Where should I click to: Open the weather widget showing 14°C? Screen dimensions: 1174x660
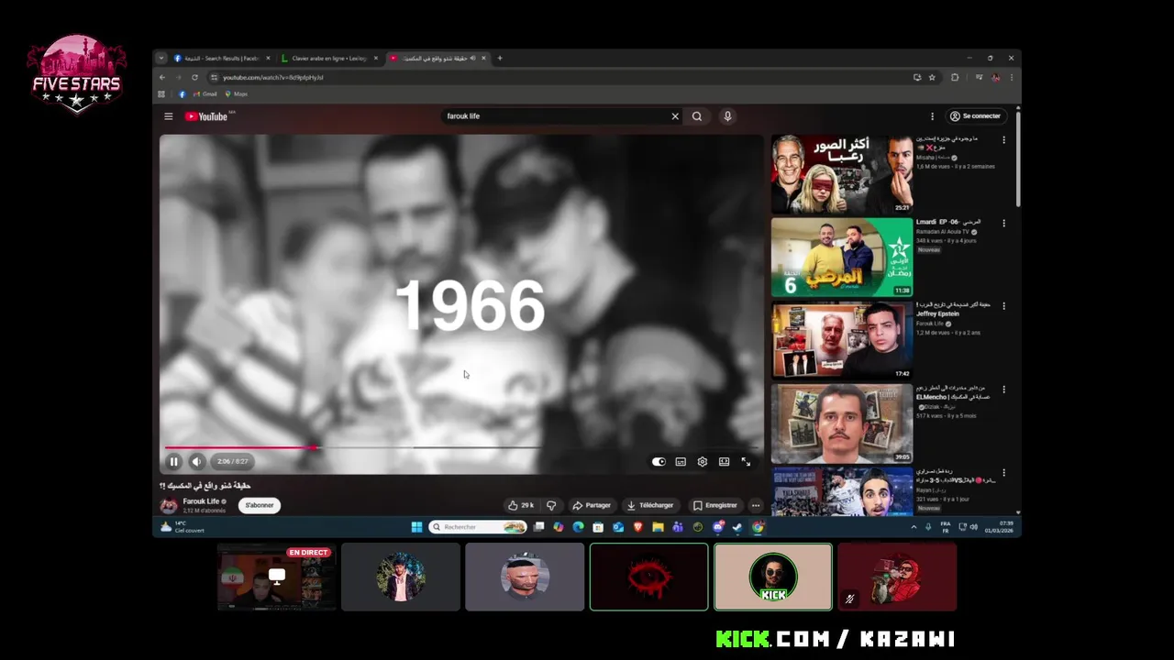pyautogui.click(x=183, y=527)
